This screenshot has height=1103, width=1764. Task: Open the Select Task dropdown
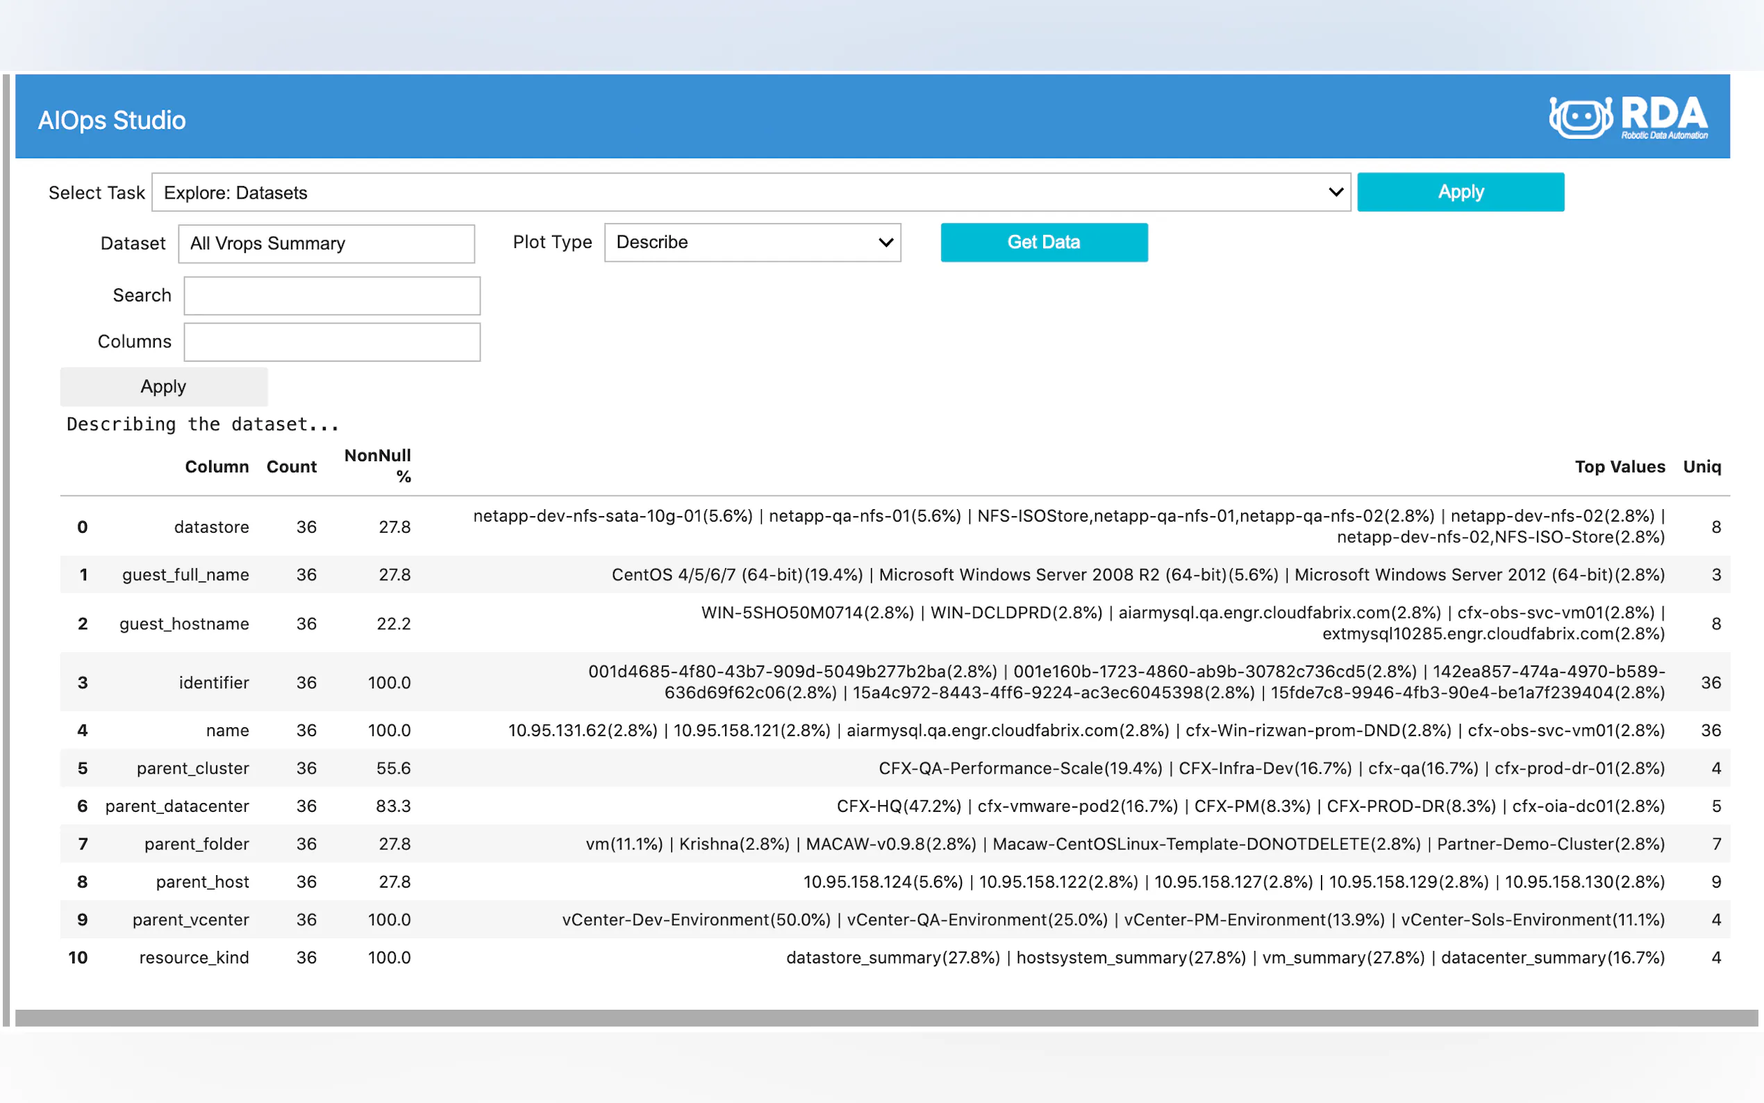[750, 192]
